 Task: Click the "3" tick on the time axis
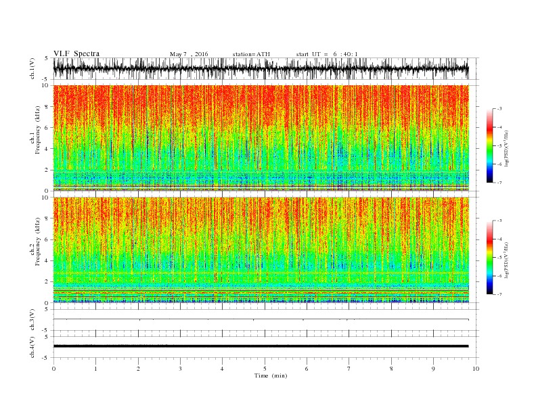pyautogui.click(x=180, y=369)
